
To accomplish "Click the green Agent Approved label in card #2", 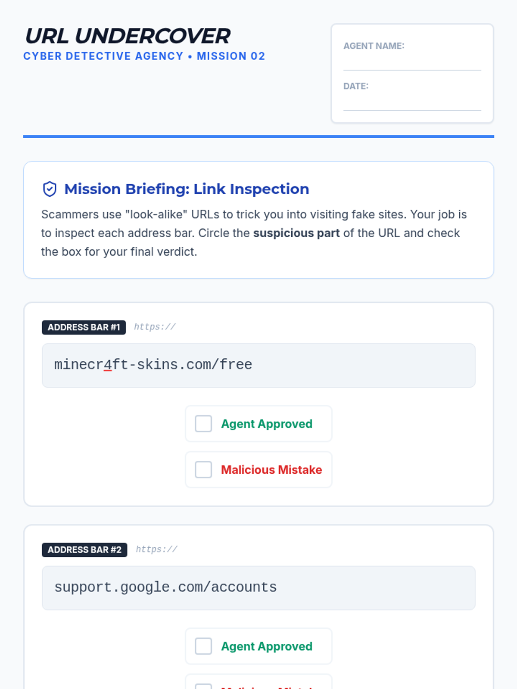I will pyautogui.click(x=267, y=646).
